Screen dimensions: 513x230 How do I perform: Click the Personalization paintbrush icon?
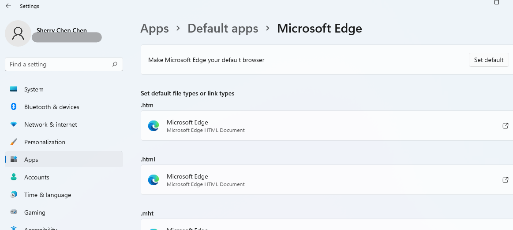[x=14, y=142]
